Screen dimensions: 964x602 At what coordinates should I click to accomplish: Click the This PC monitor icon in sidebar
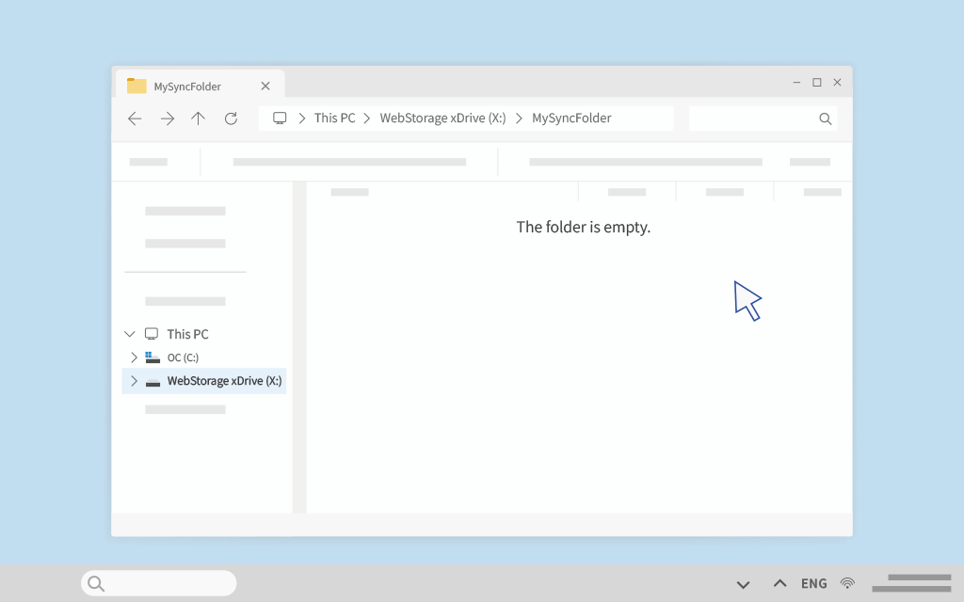coord(152,334)
